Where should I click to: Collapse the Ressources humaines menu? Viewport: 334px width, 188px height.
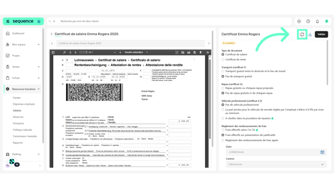tap(23, 89)
